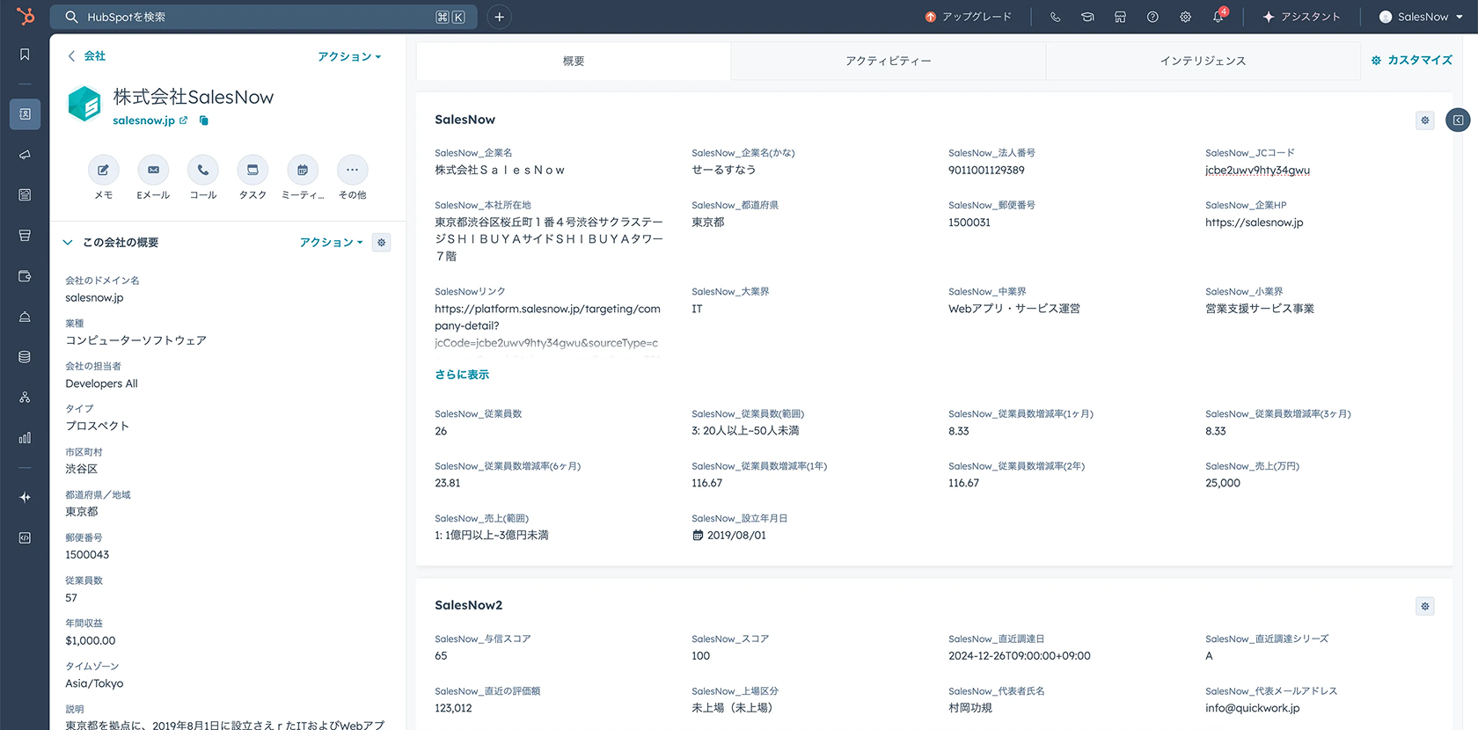Open その他 more actions icon

[352, 170]
